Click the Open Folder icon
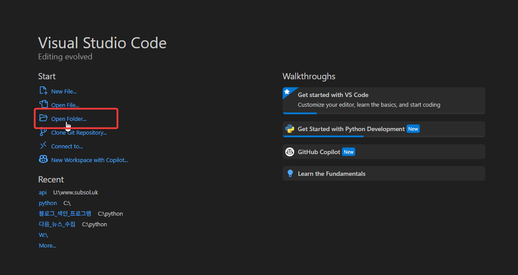Viewport: 518px width, 275px height. (43, 118)
